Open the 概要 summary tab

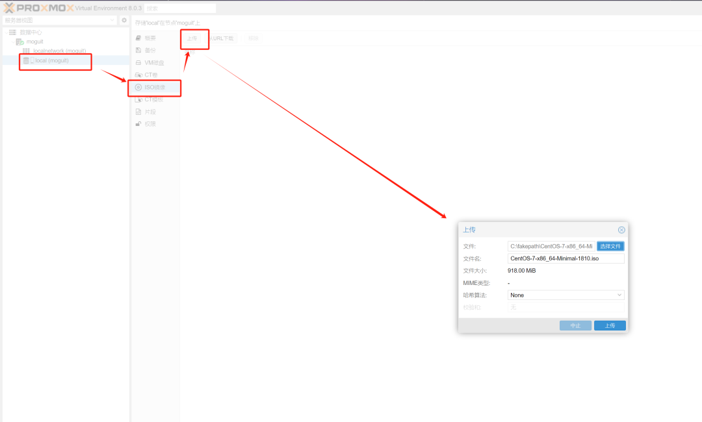155,38
